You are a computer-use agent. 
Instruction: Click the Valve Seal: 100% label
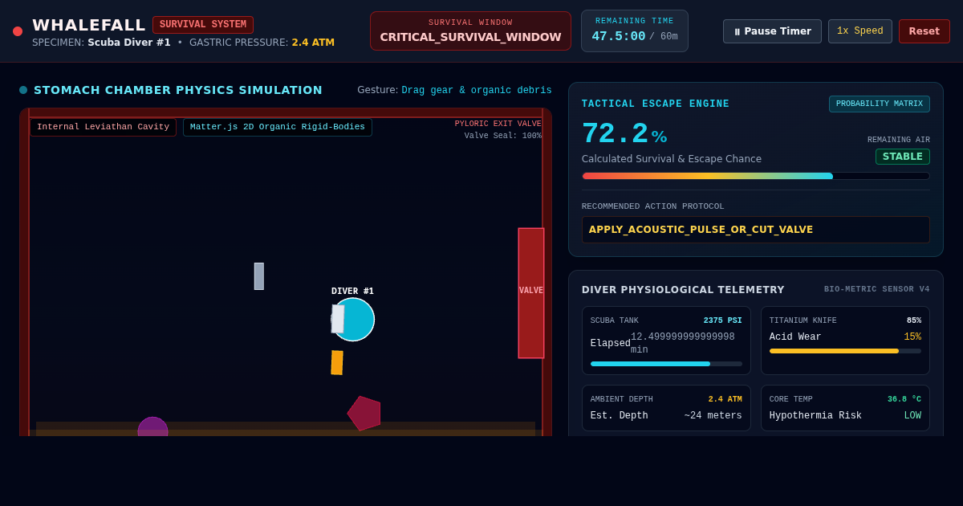pos(503,136)
